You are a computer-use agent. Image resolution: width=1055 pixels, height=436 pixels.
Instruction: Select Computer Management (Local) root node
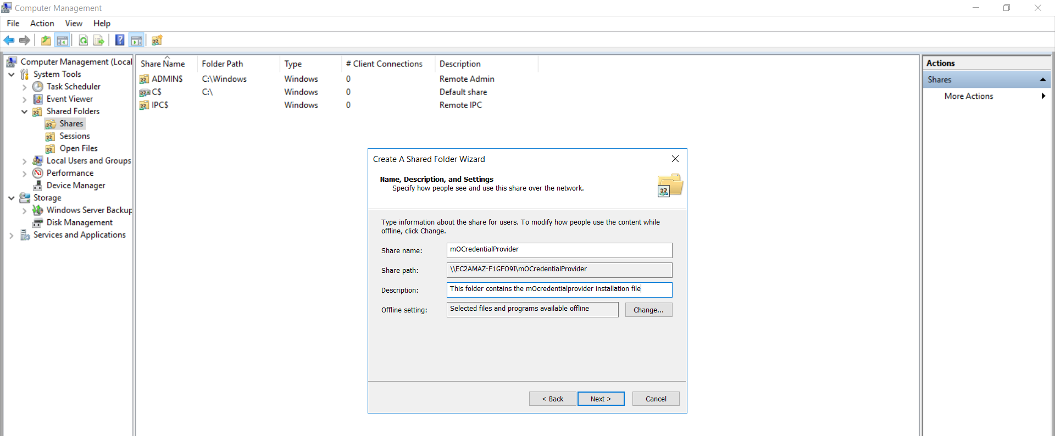[76, 62]
